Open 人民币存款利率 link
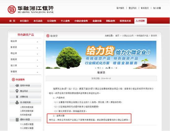 click(27, 107)
